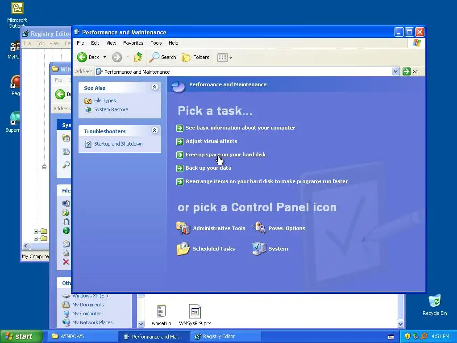The width and height of the screenshot is (457, 343).
Task: Open the Administrative Tools icon
Action: 183,228
